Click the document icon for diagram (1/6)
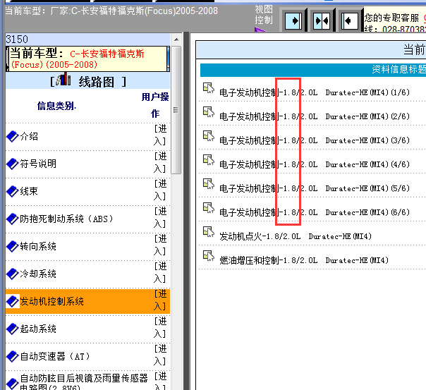Image resolution: width=426 pixels, height=390 pixels. 209,88
